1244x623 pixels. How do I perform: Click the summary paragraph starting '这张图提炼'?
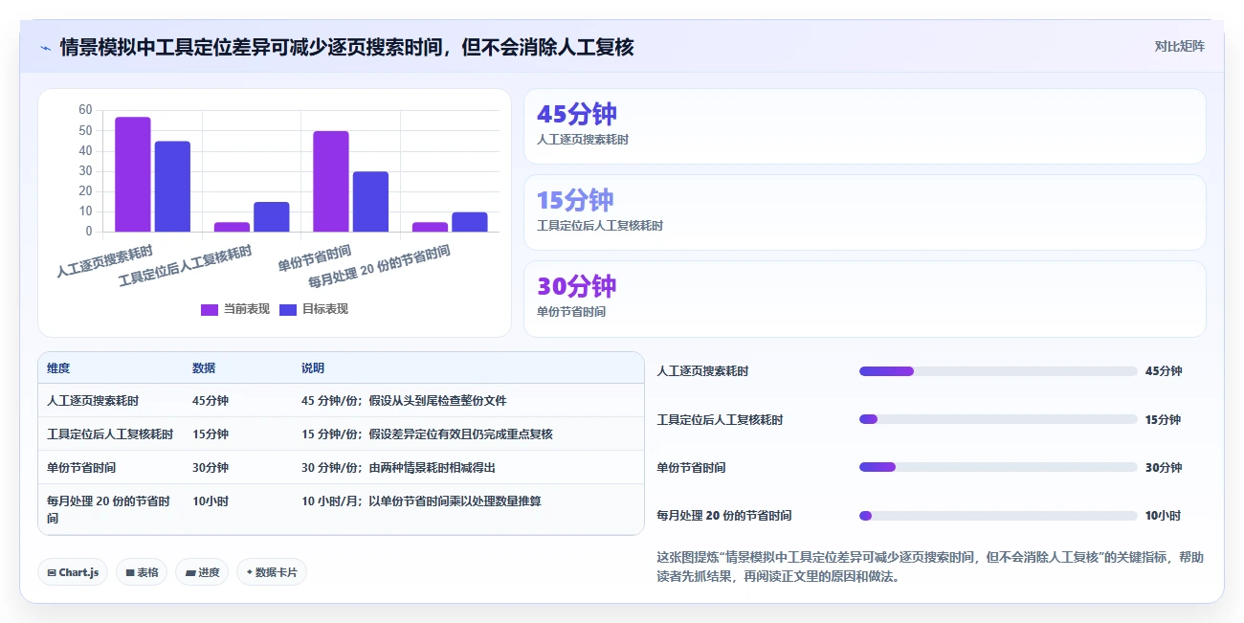930,567
